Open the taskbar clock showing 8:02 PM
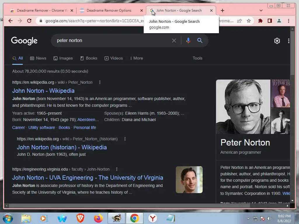This screenshot has height=224, width=299. (x=284, y=218)
